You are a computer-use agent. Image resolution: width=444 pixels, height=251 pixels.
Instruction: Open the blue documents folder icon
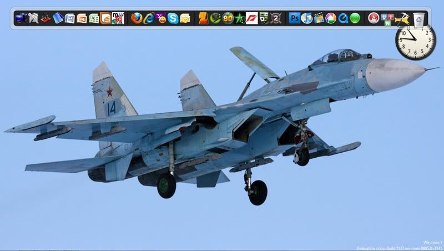pos(58,18)
